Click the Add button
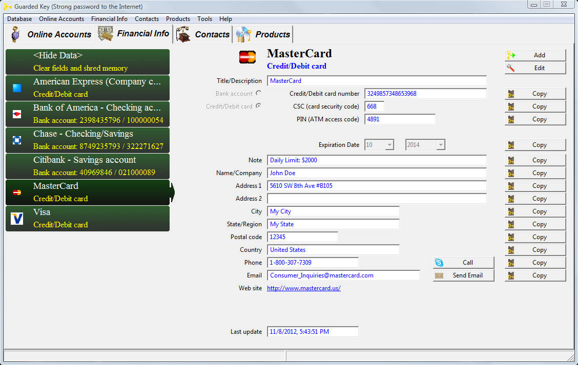This screenshot has width=578, height=365. (x=535, y=55)
